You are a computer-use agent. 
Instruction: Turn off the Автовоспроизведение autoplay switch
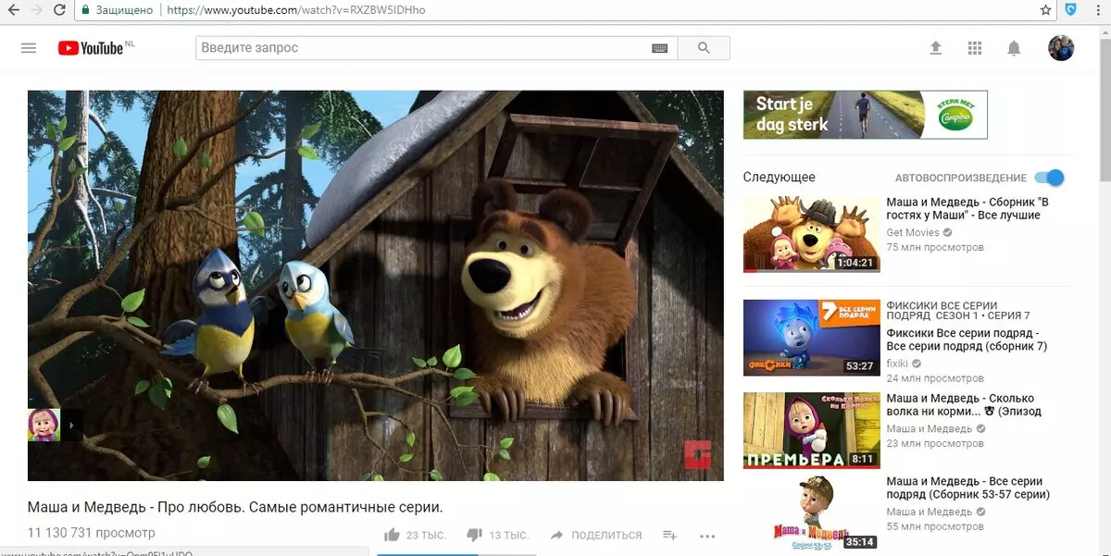1049,178
